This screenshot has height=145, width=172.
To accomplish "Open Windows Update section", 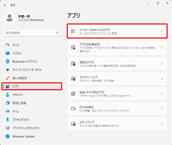I will (x=32, y=136).
